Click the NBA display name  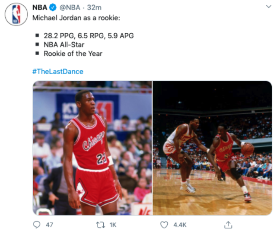pos(40,8)
